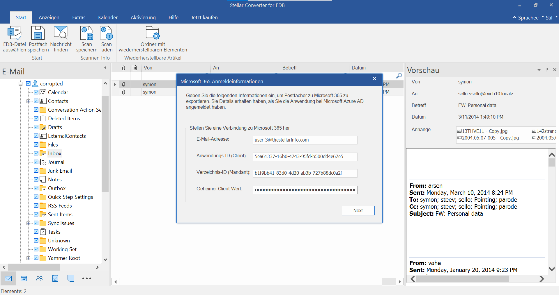Pin the Vorschau panel
559x295 pixels.
[547, 70]
